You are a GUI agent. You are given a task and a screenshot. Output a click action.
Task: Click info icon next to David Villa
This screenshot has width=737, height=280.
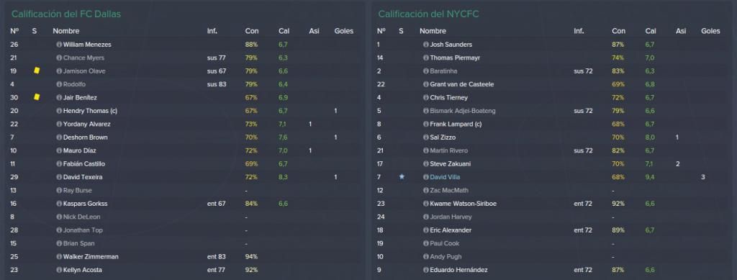pyautogui.click(x=426, y=177)
